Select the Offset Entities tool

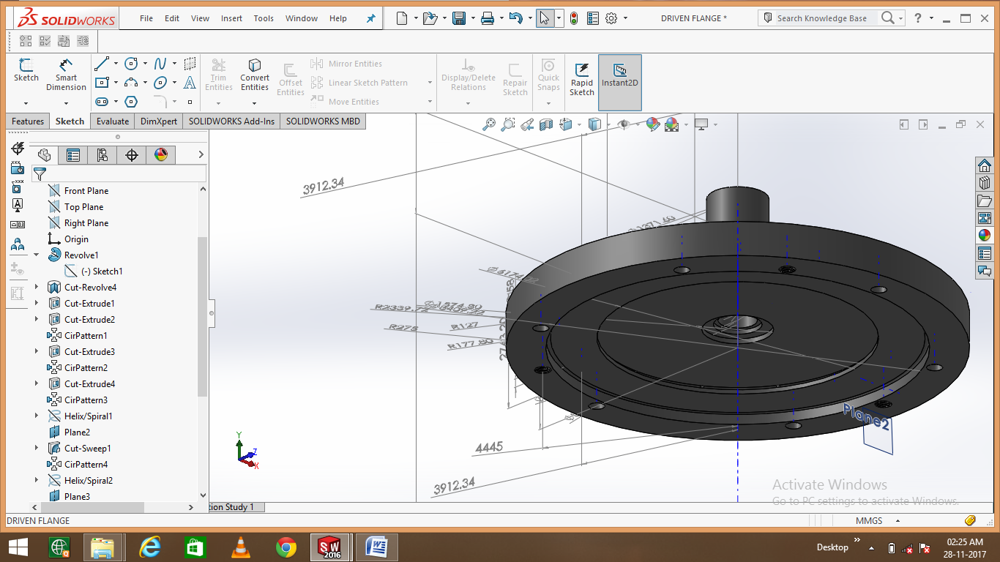pyautogui.click(x=291, y=76)
